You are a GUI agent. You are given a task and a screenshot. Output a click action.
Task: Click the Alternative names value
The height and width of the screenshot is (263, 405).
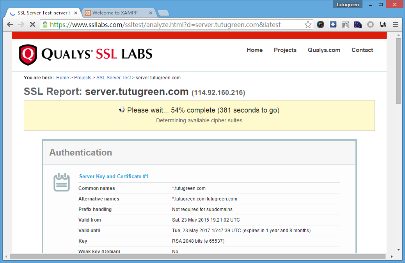[x=204, y=199]
